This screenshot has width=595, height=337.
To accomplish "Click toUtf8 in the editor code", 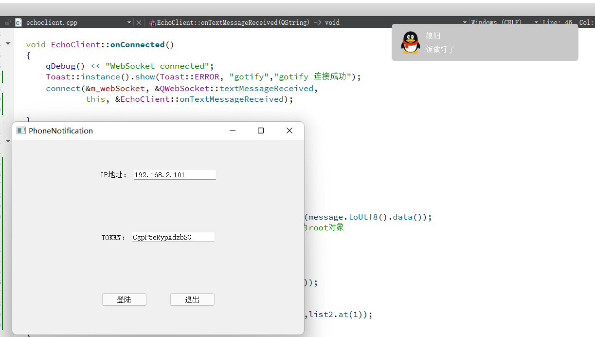I will (x=362, y=217).
